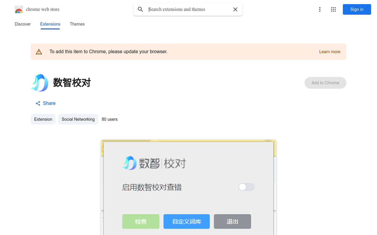
Task: Open the Google apps grid
Action: 333,9
